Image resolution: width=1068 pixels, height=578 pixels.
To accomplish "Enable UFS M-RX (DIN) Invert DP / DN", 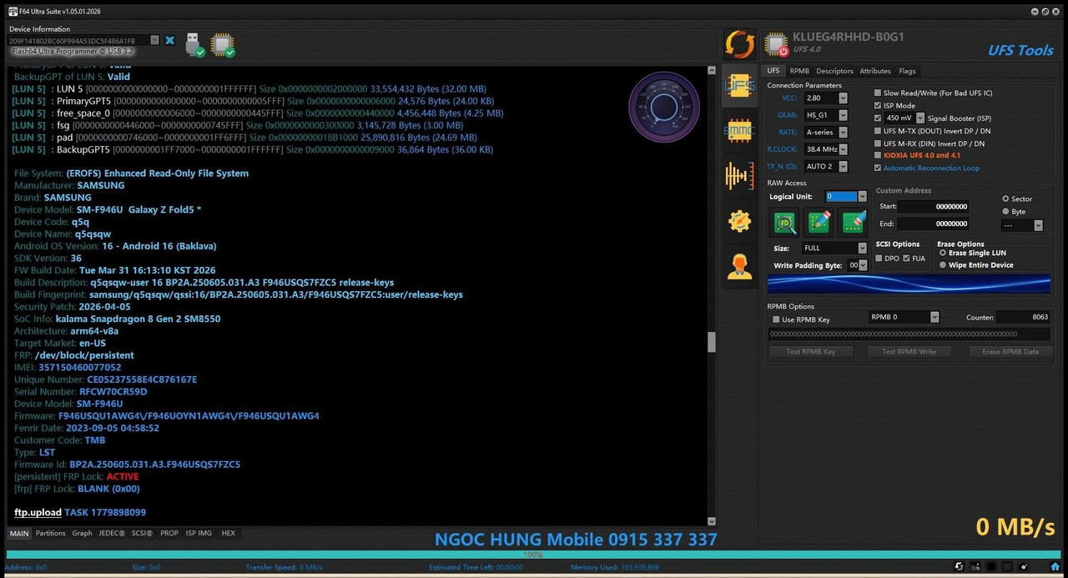I will pyautogui.click(x=877, y=143).
